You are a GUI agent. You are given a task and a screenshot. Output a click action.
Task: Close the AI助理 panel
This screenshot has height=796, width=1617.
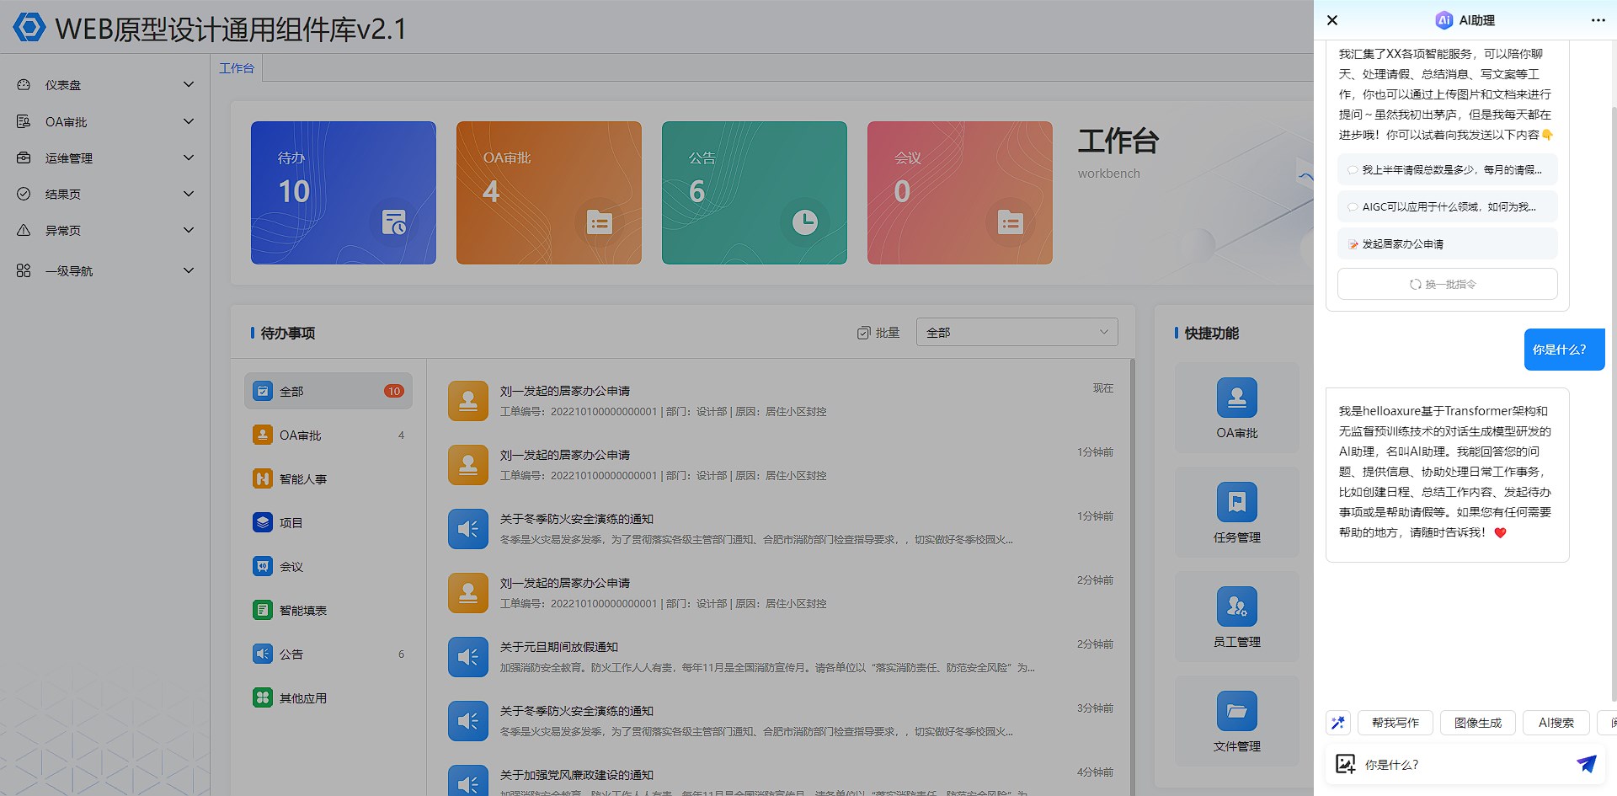coord(1332,20)
